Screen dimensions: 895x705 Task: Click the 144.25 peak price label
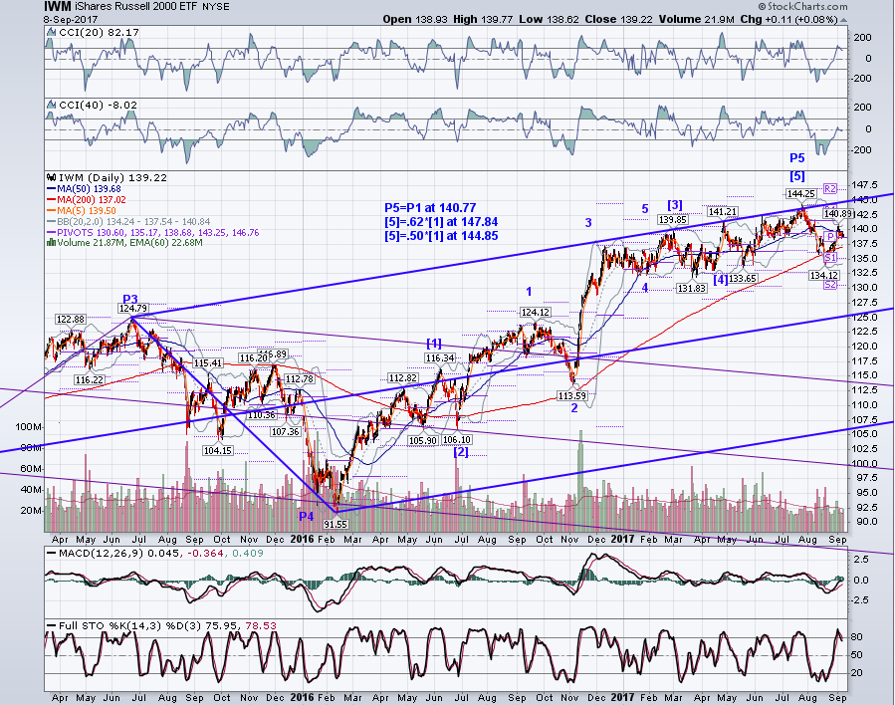tap(800, 193)
